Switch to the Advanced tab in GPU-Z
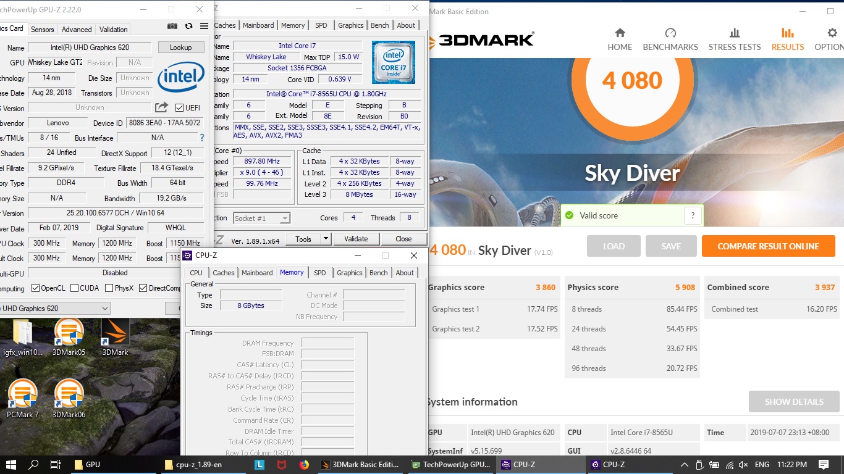The image size is (844, 474). tap(77, 29)
